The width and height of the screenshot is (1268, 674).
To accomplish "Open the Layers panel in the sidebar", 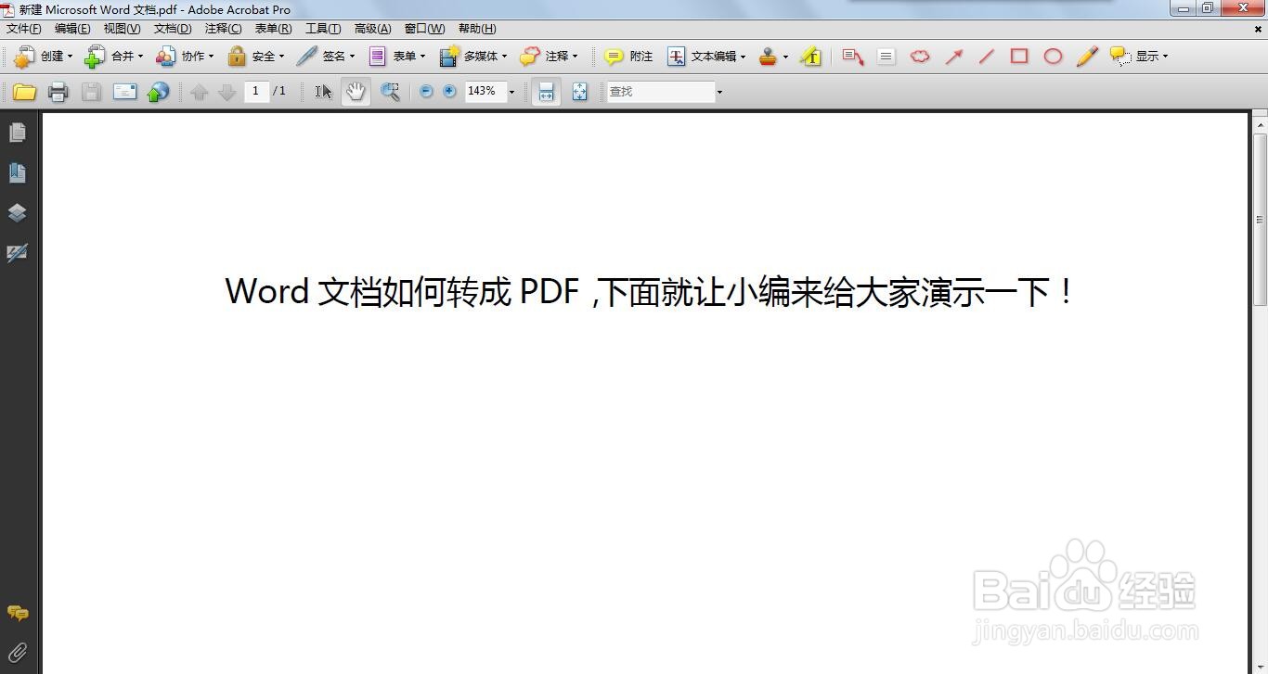I will 17,212.
